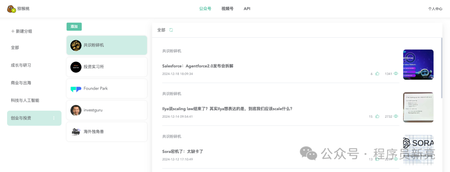Select the 投资实习所 account card
The height and width of the screenshot is (172, 450).
pos(107,67)
